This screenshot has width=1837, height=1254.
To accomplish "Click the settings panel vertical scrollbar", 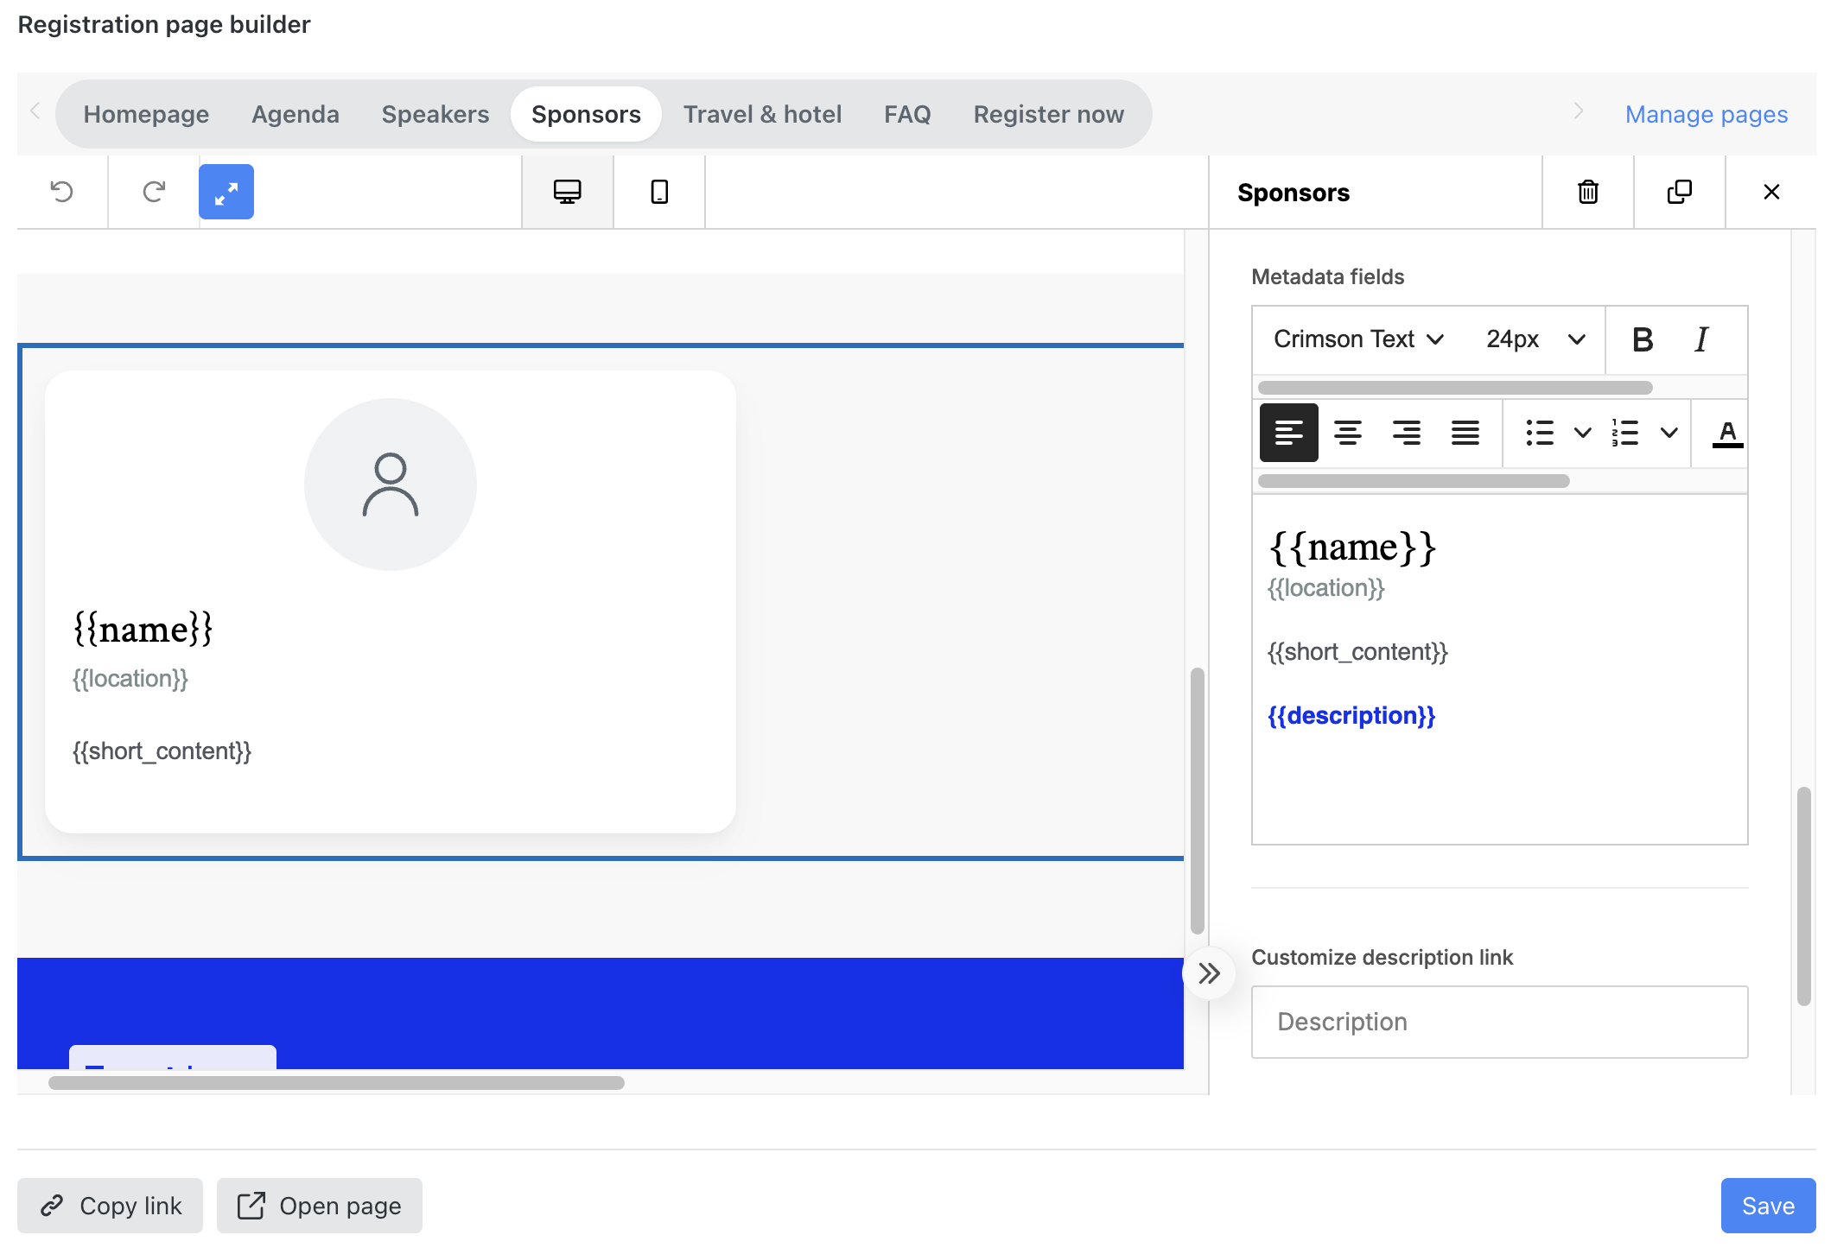I will point(1804,896).
